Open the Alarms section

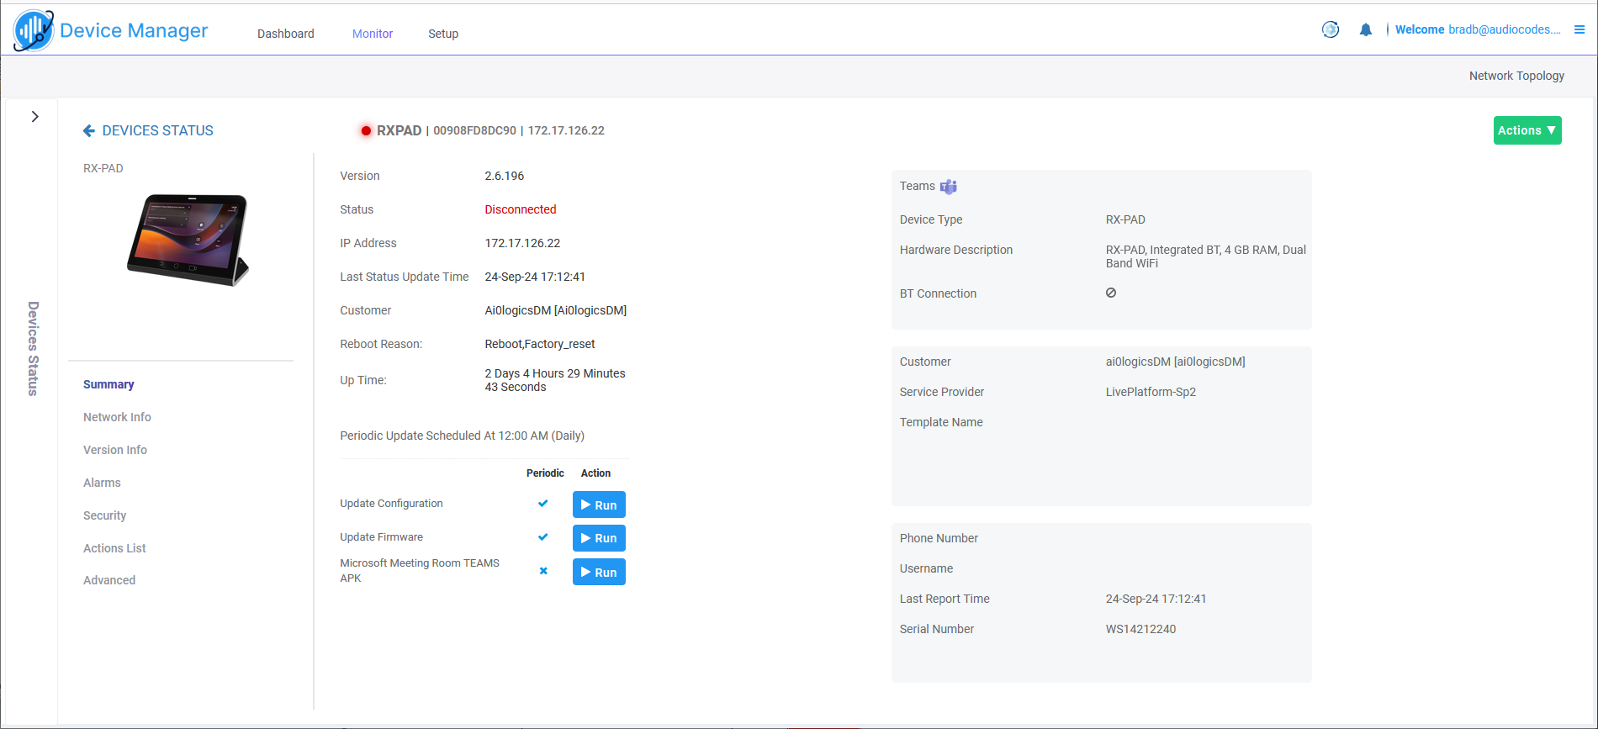tap(102, 483)
